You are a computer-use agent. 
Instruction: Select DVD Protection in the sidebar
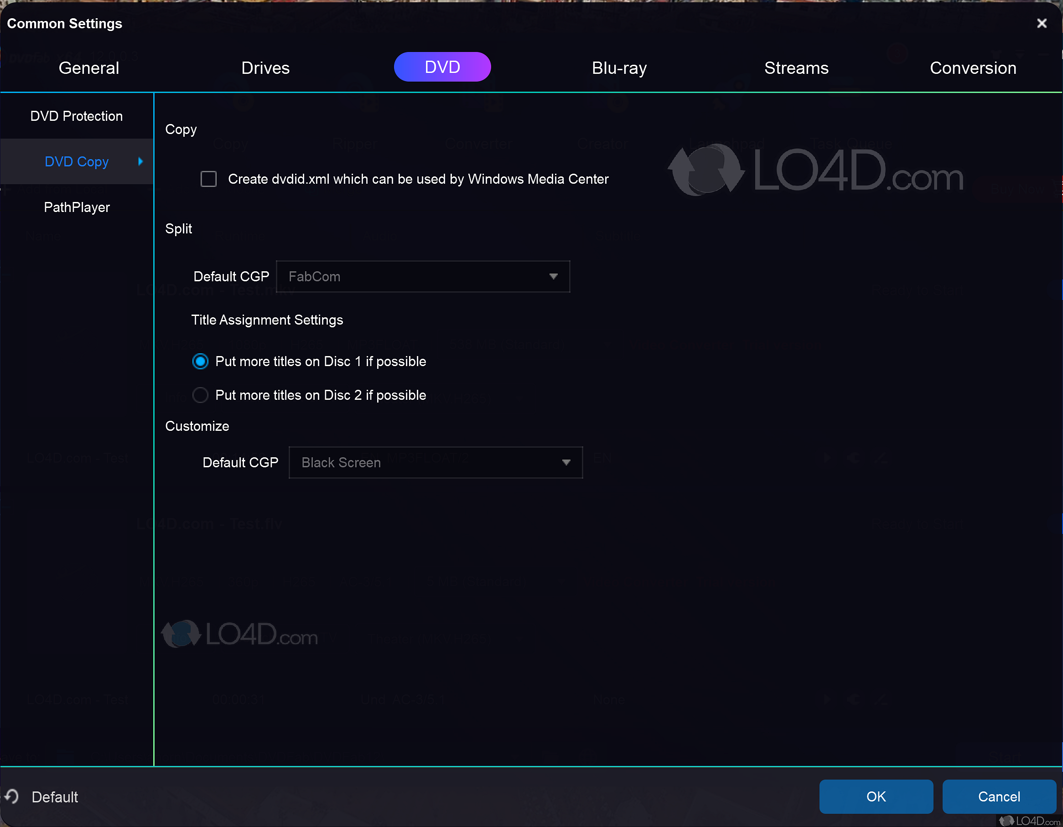point(77,116)
